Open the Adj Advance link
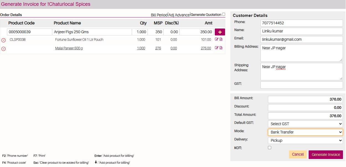The image size is (346, 167). [179, 15]
